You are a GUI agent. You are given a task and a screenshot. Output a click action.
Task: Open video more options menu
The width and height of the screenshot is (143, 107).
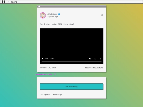tap(101, 59)
